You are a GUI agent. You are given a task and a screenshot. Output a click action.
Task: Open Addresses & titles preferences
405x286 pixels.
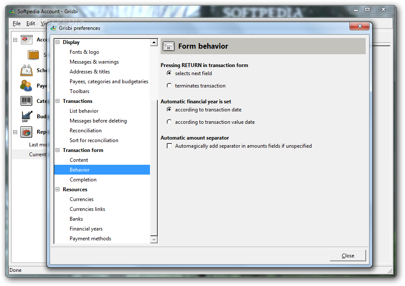pos(90,72)
